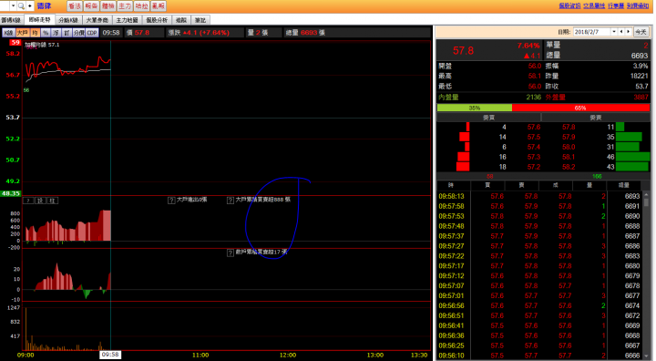Click the 報告 toolbar button

pos(91,5)
